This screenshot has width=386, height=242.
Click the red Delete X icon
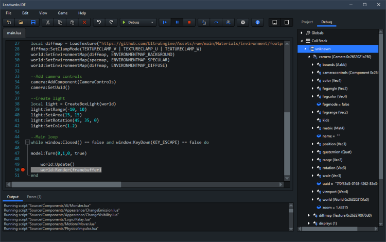(84, 23)
